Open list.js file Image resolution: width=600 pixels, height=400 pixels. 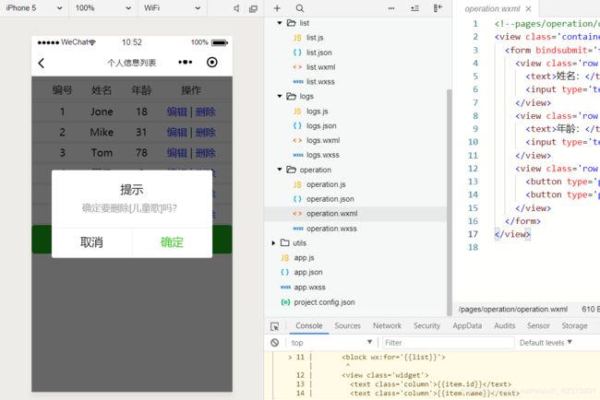pos(315,38)
